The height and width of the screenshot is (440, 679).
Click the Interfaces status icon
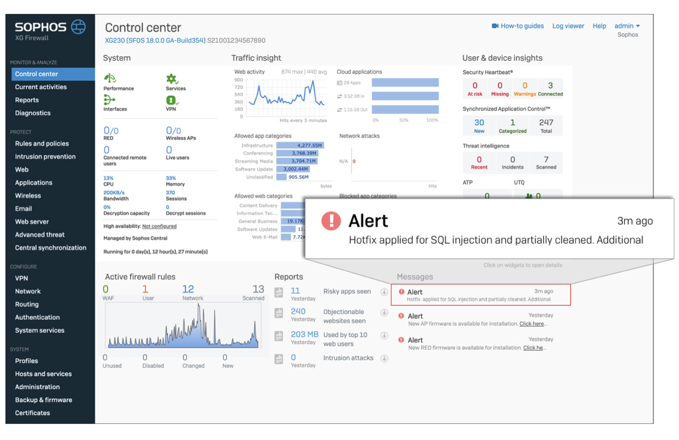click(109, 100)
